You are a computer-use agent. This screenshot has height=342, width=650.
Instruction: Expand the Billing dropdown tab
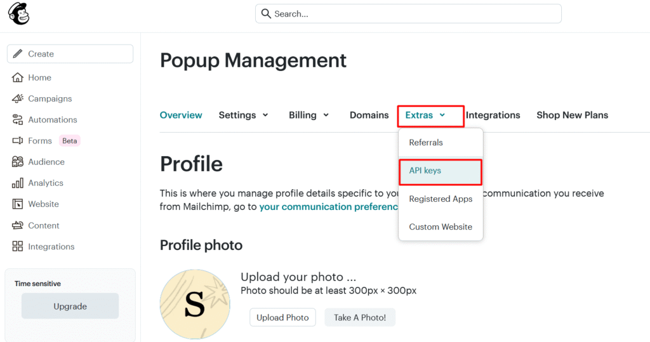309,115
